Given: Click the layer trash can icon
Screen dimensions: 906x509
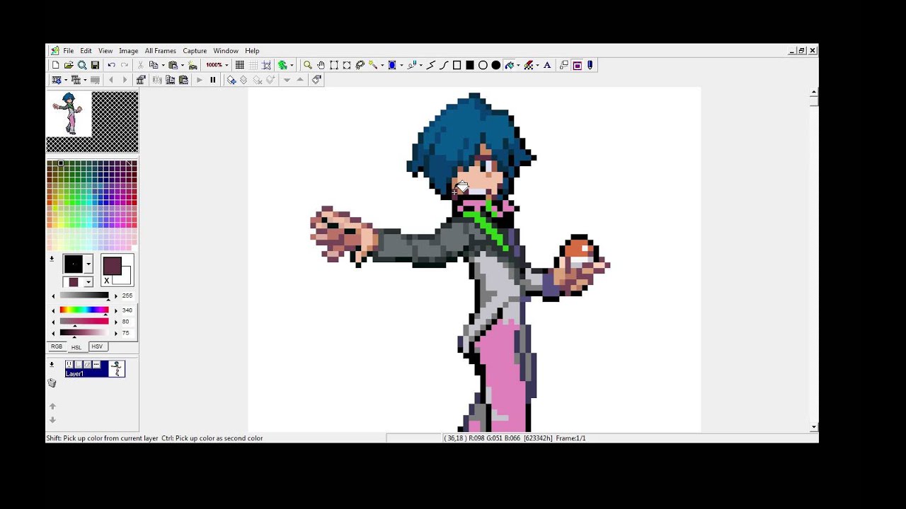Looking at the screenshot, I should tap(52, 382).
